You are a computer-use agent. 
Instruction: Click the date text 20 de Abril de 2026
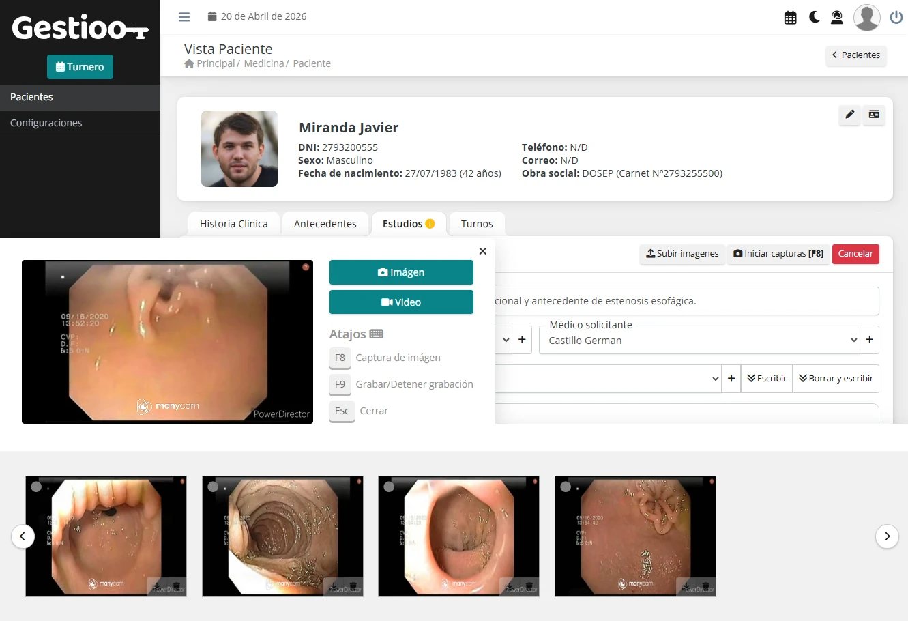(x=263, y=16)
